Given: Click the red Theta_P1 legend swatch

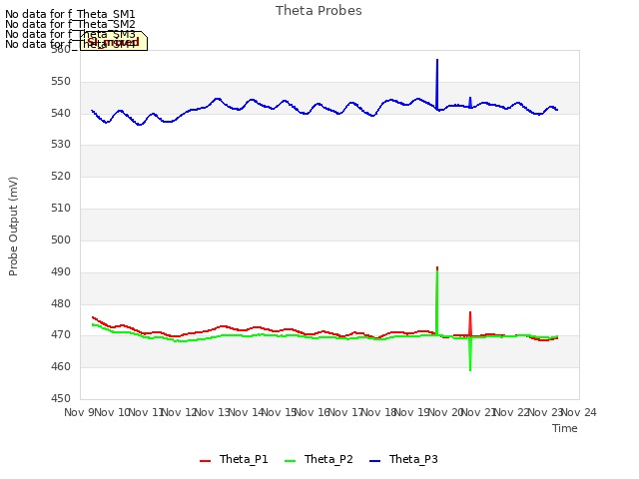Looking at the screenshot, I should click(x=206, y=461).
